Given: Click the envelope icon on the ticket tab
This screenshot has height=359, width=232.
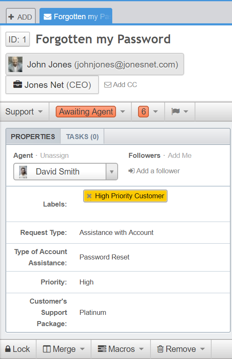Looking at the screenshot, I should (47, 17).
